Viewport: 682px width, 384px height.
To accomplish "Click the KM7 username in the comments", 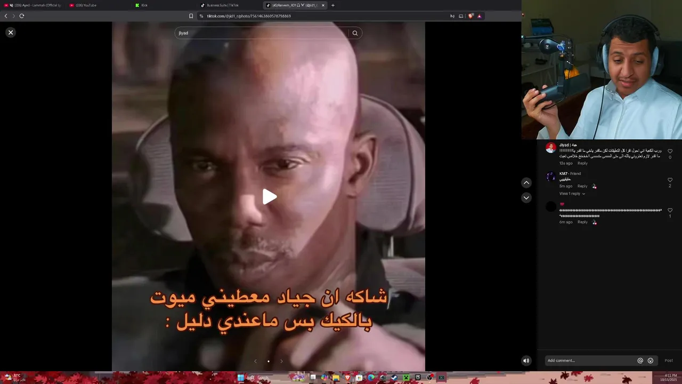I will pos(563,173).
